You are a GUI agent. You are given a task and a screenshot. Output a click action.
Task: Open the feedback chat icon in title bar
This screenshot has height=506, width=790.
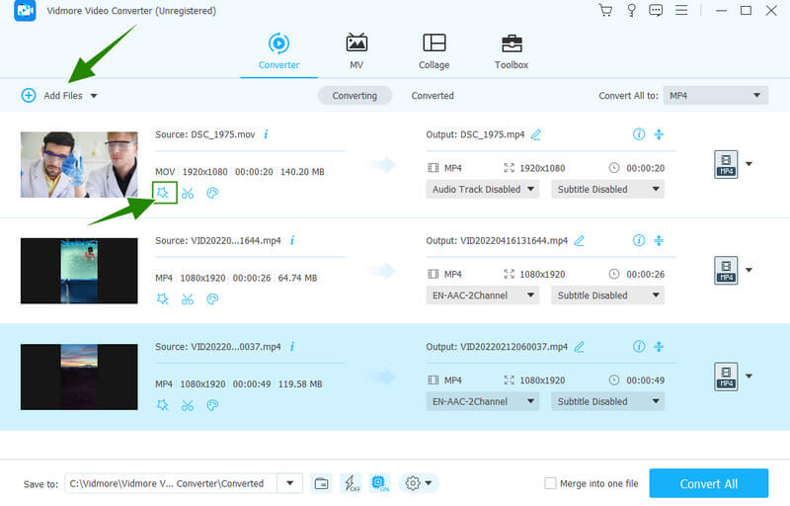pyautogui.click(x=656, y=11)
